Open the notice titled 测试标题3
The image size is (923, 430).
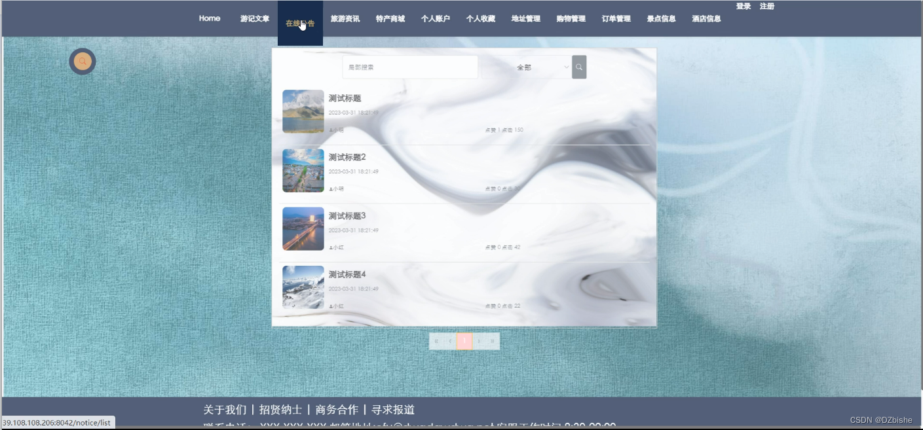click(x=347, y=216)
